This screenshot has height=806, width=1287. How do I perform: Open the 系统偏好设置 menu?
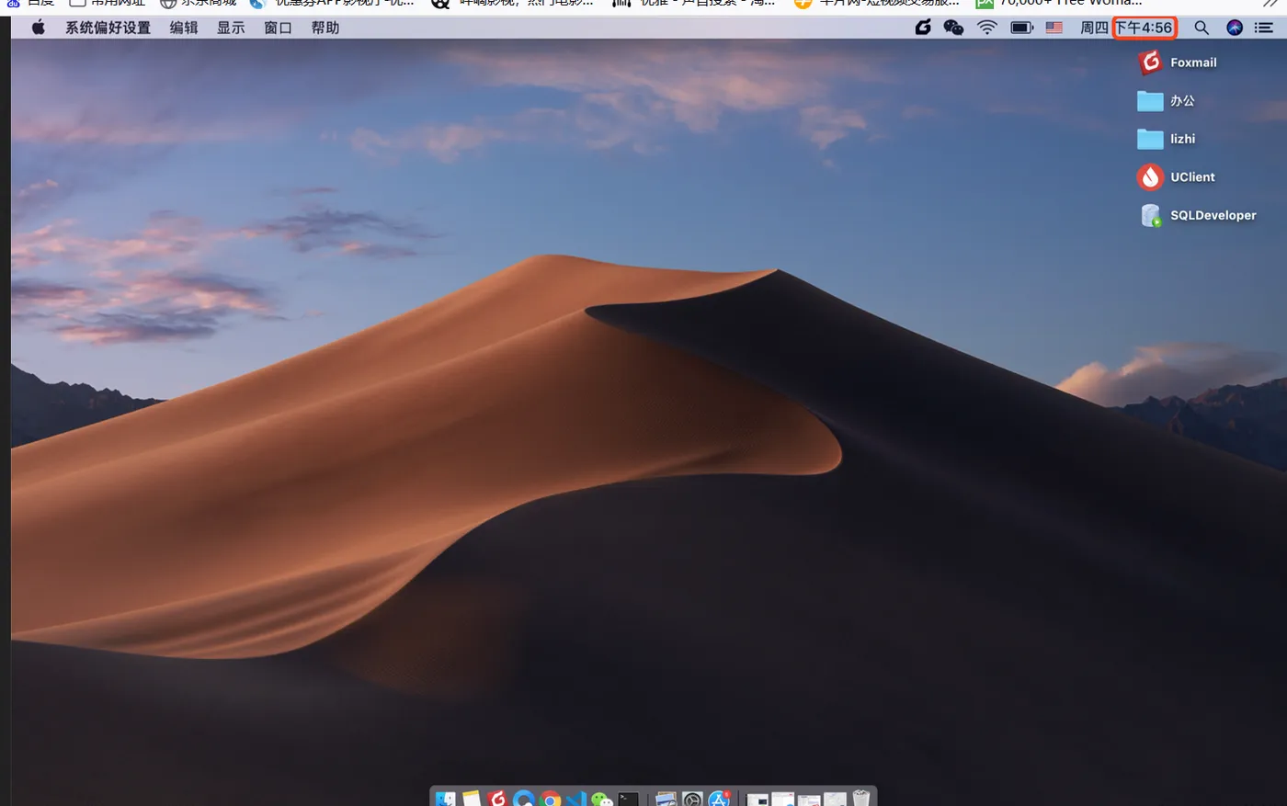tap(108, 28)
